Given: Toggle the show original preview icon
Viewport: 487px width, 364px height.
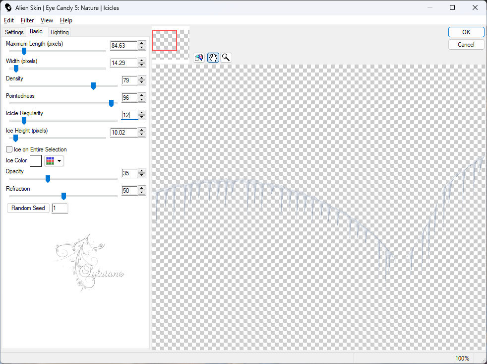Looking at the screenshot, I should click(199, 58).
